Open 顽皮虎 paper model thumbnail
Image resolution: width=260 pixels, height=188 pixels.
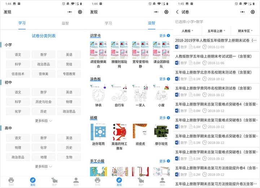(140, 132)
